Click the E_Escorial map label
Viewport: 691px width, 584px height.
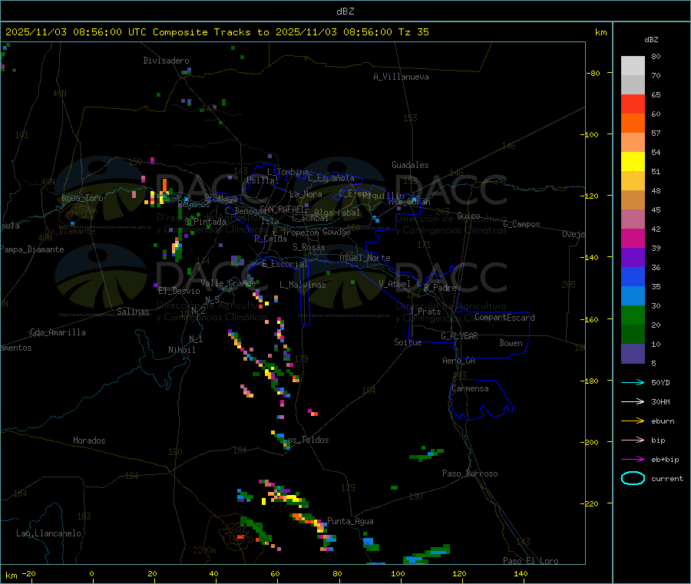click(x=285, y=264)
